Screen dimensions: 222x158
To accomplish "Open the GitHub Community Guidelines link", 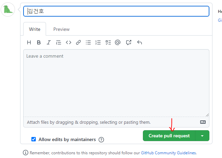I will click(168, 153).
